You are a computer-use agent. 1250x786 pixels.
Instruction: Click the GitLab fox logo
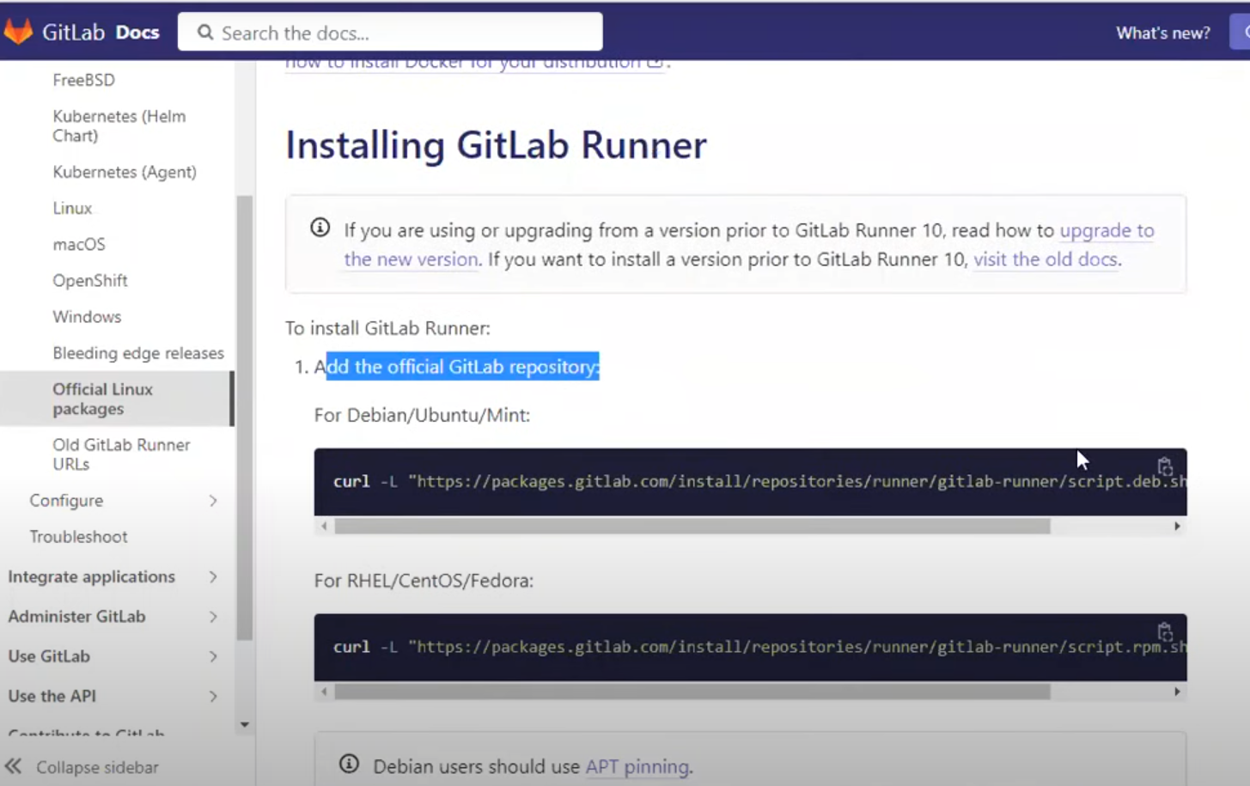[18, 32]
